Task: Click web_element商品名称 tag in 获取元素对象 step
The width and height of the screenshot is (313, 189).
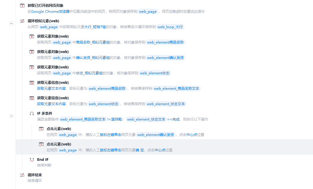Action: pos(165,42)
